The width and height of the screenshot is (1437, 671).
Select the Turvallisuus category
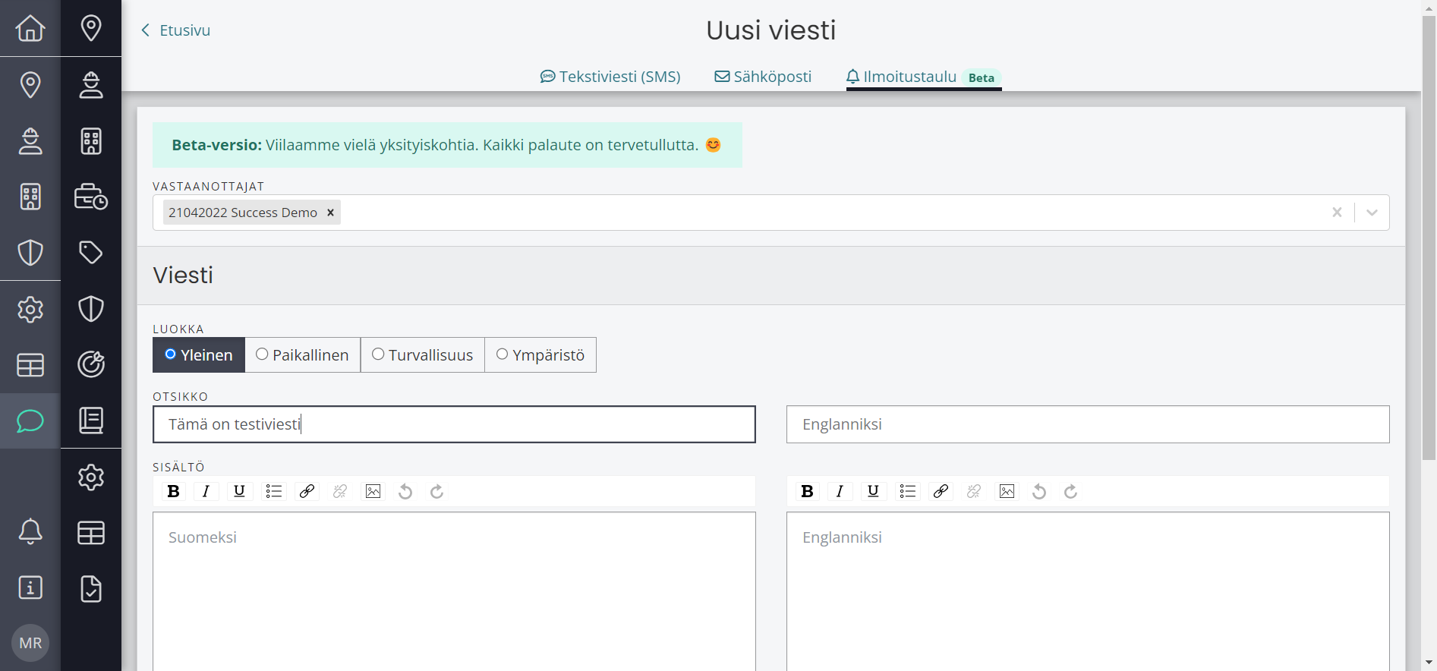422,354
